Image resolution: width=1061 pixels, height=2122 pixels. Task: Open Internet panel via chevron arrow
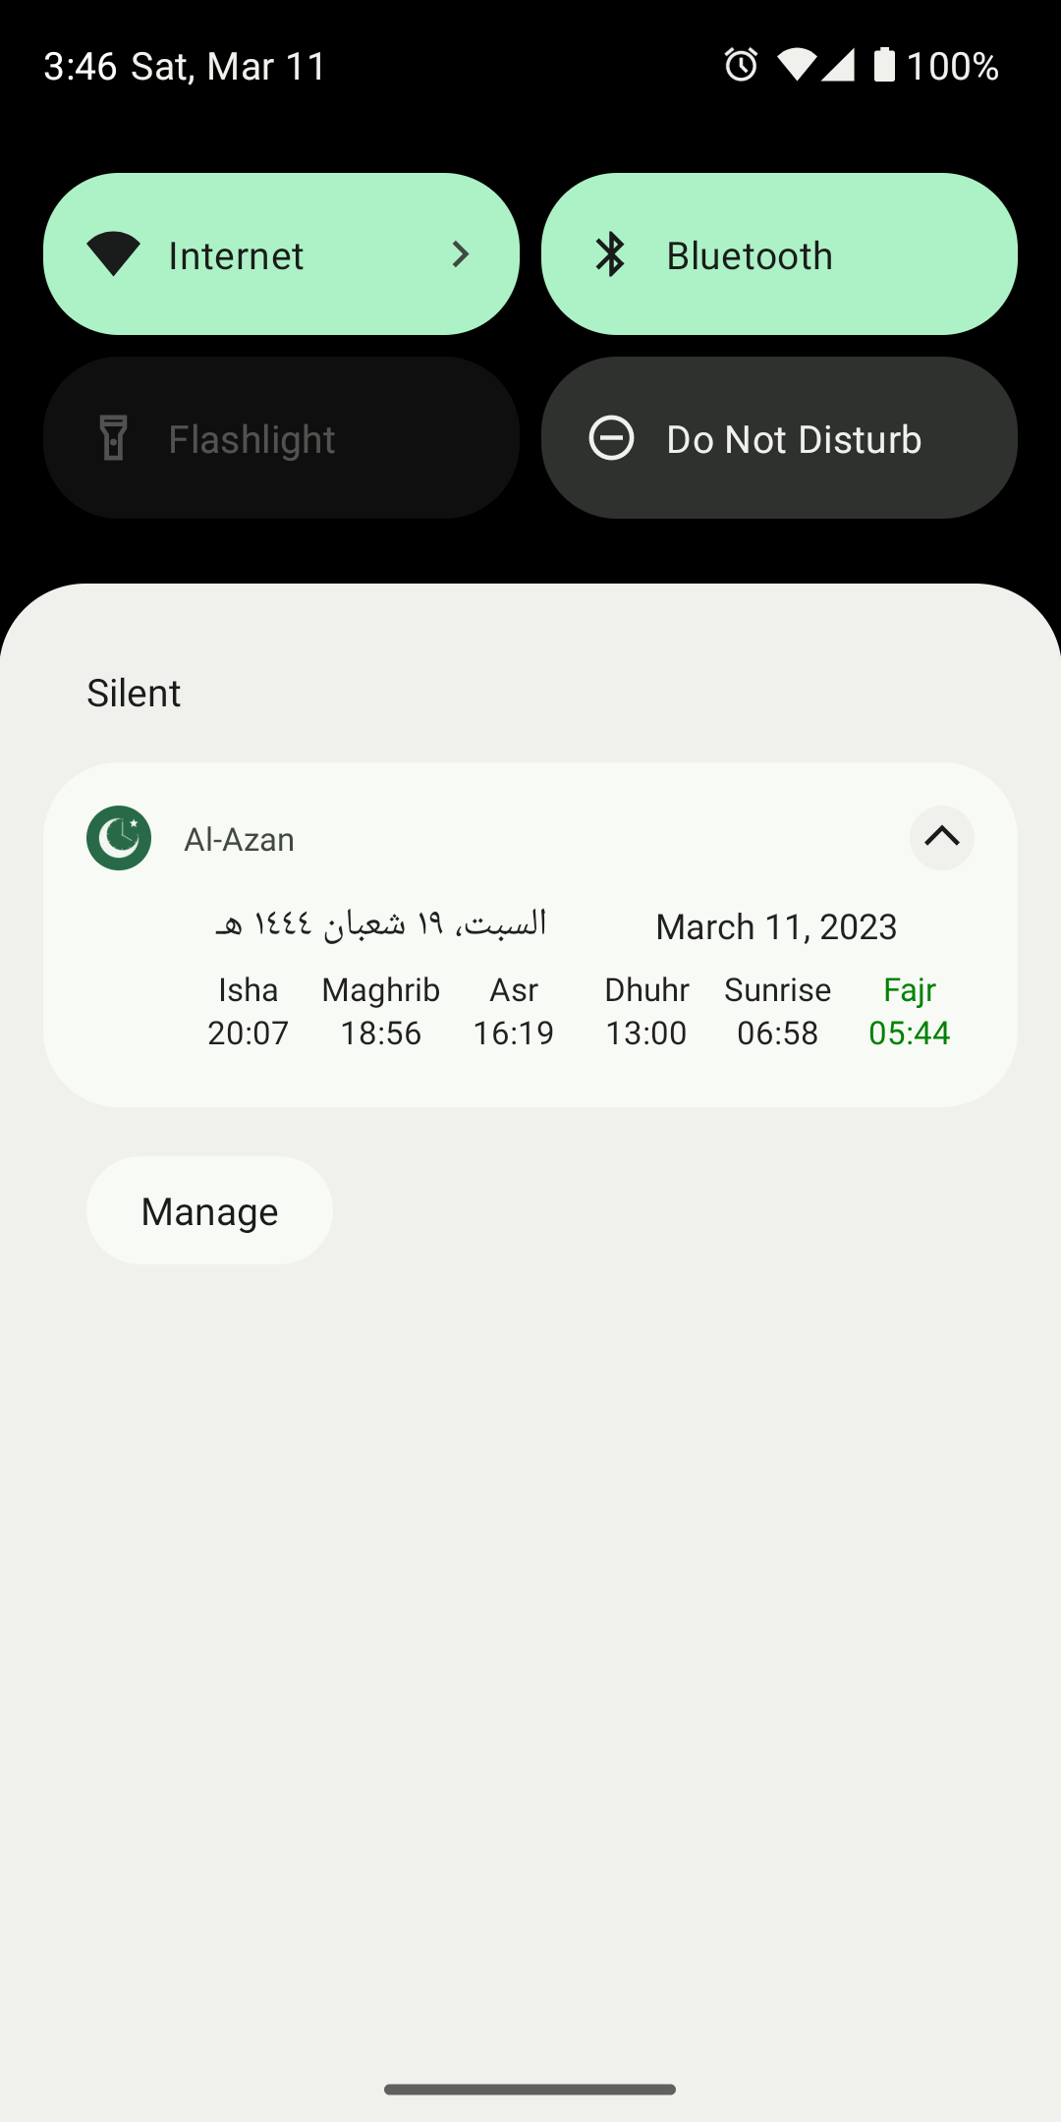point(460,254)
